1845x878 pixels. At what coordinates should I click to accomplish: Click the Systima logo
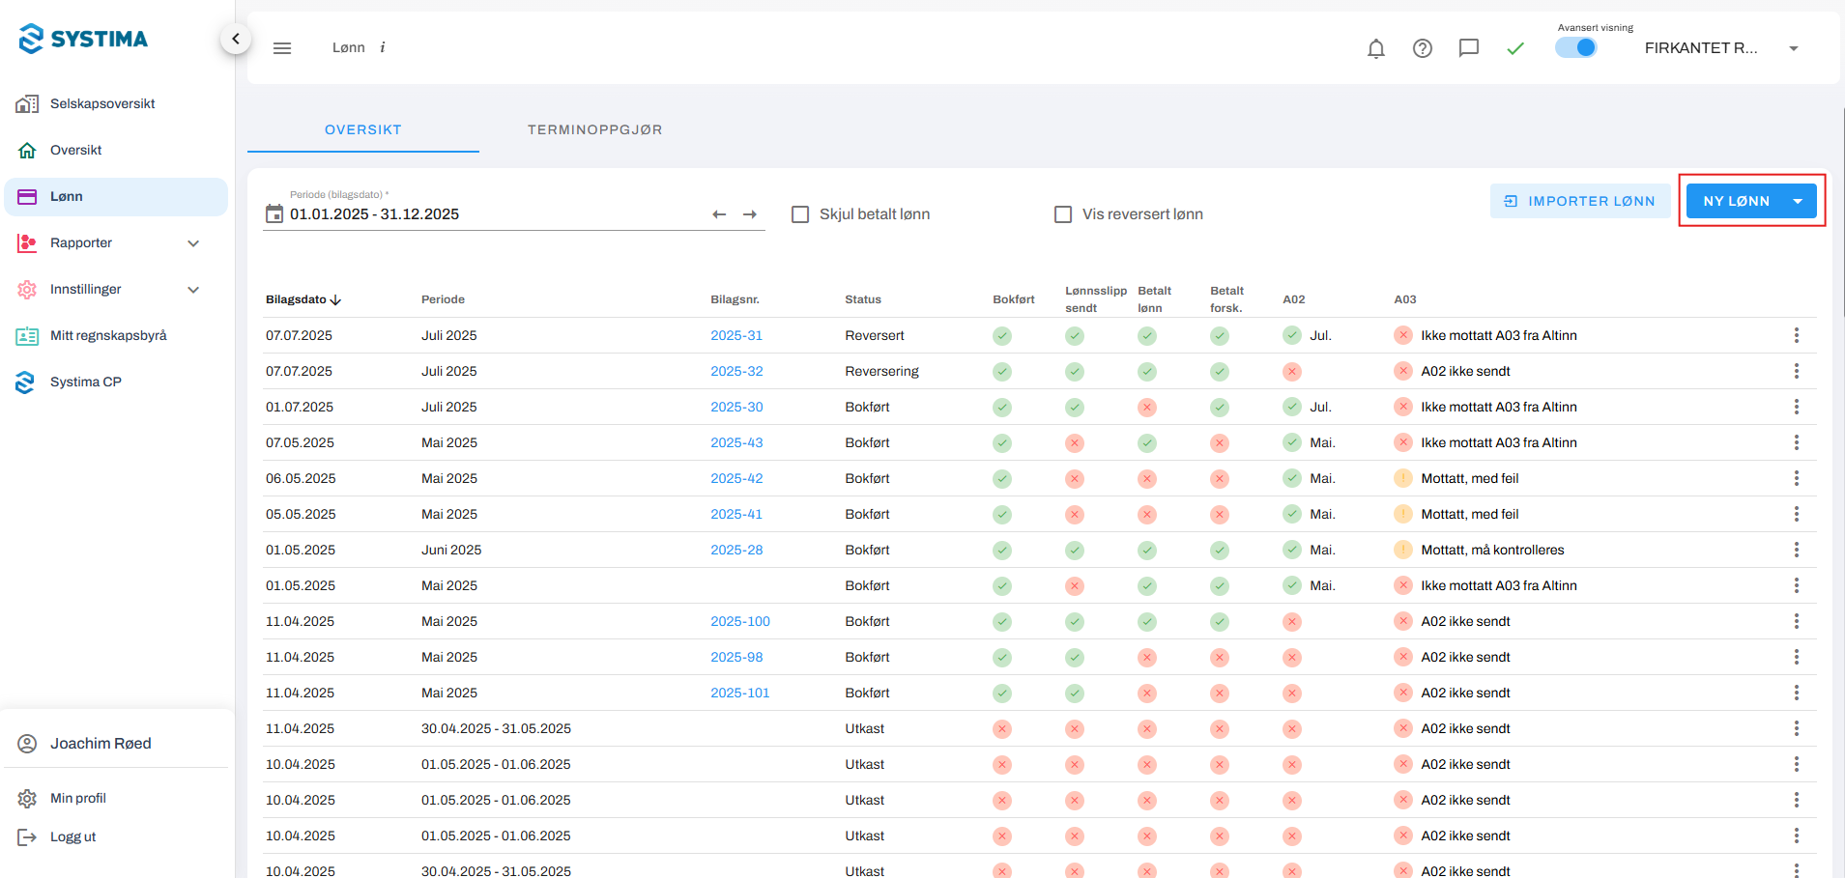coord(84,39)
